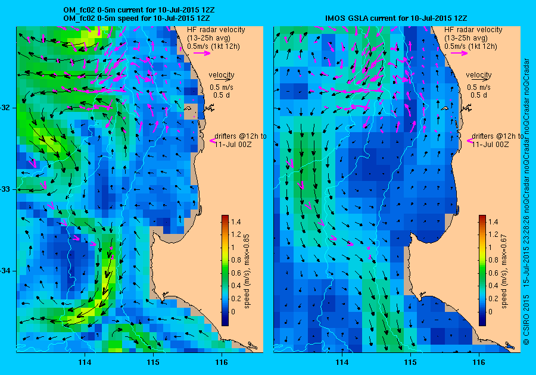Click the 1.4 tick on right color bar
Image resolution: width=536 pixels, height=375 pixels.
pos(493,221)
